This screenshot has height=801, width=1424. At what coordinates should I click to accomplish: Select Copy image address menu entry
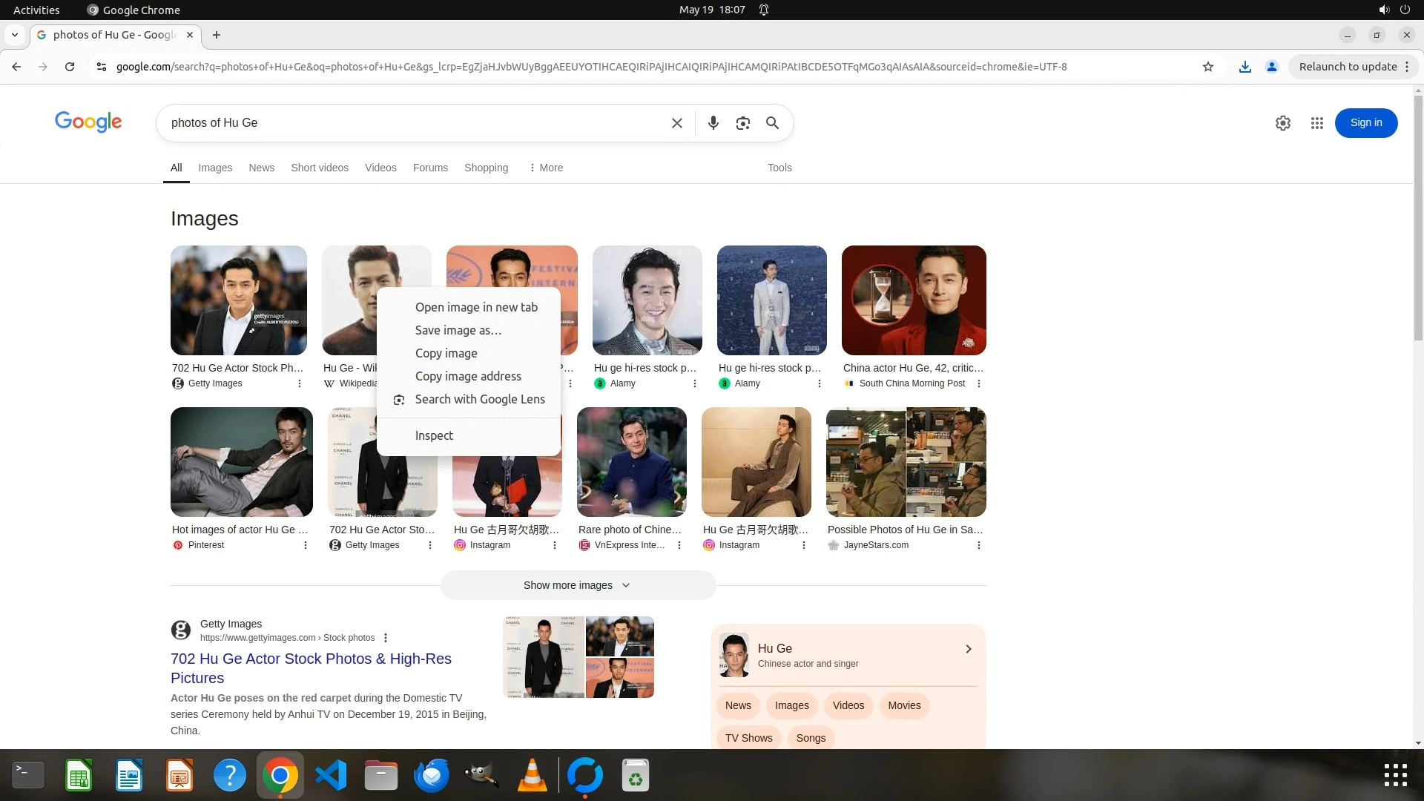[467, 376]
